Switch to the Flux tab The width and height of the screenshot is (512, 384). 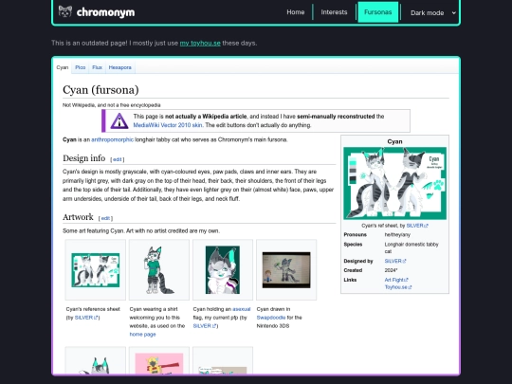(97, 67)
